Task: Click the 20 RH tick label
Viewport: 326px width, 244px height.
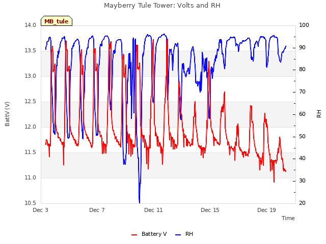Action: [302, 203]
